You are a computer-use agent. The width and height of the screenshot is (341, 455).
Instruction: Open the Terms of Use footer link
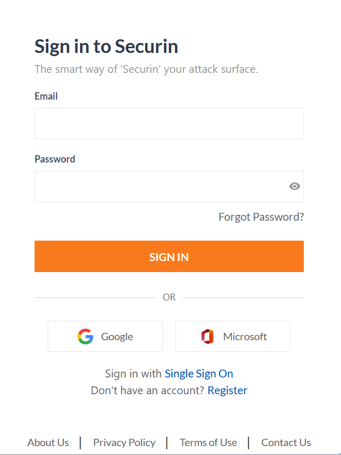tap(208, 442)
